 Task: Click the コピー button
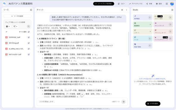click(x=121, y=4)
